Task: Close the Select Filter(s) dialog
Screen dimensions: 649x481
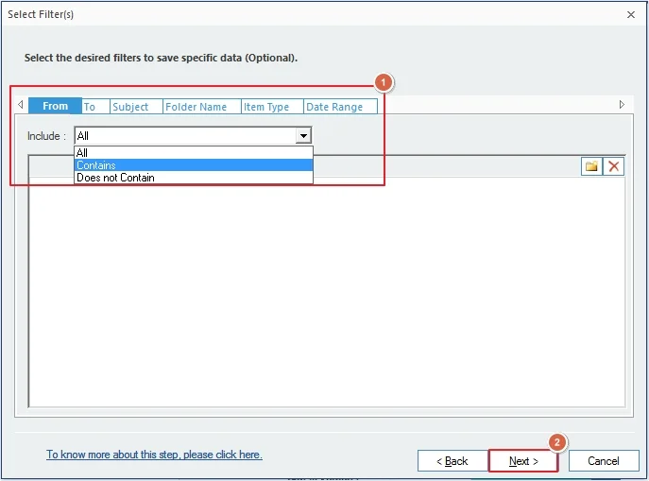Action: tap(631, 14)
